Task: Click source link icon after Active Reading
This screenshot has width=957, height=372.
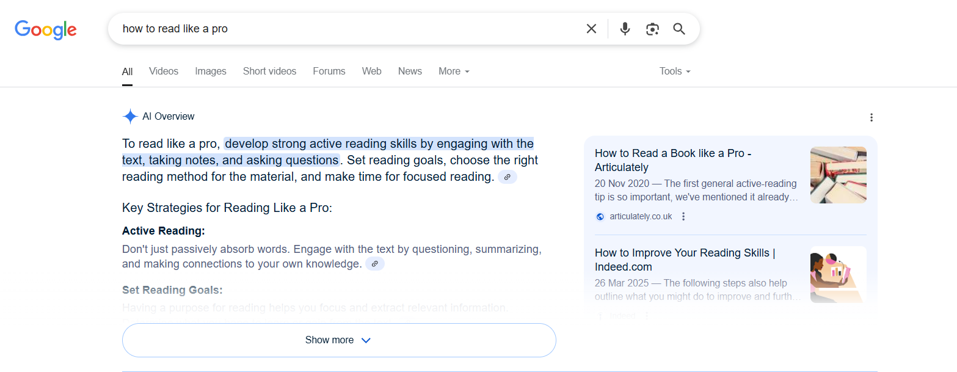Action: coord(375,264)
